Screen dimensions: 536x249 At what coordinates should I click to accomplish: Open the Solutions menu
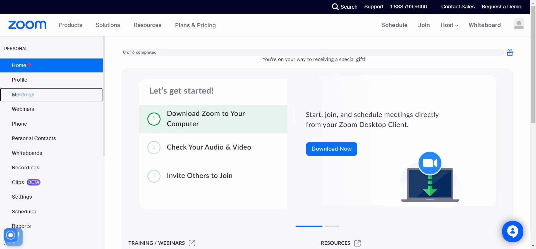(108, 25)
